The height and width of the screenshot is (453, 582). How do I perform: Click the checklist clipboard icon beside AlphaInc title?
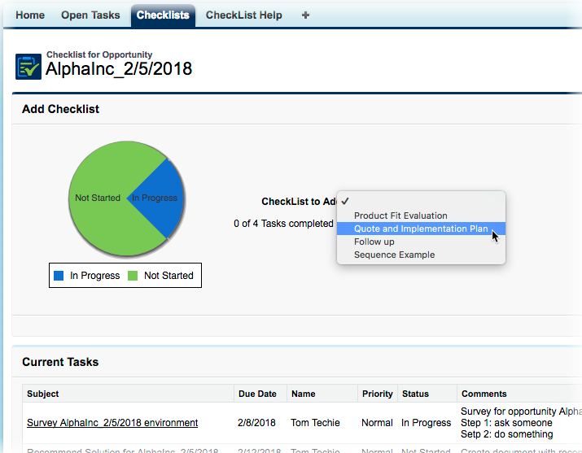[28, 67]
